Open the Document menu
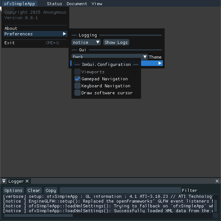 (x=77, y=4)
